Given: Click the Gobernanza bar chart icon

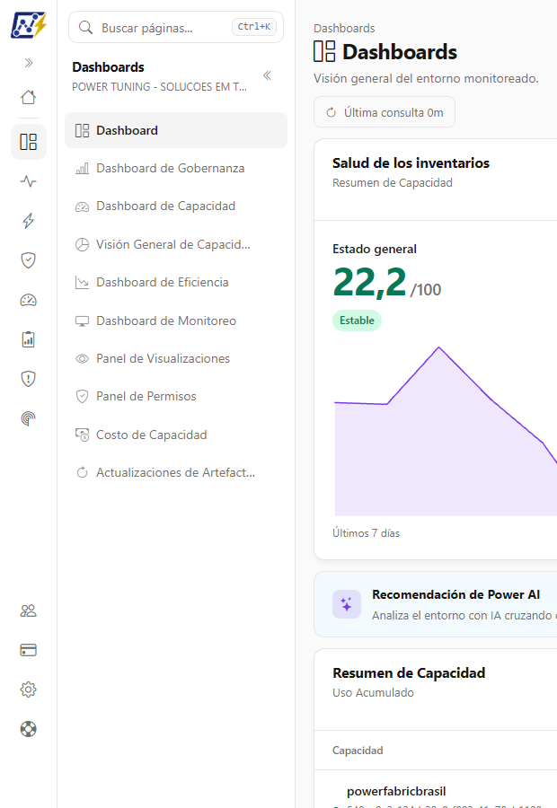Looking at the screenshot, I should pos(82,169).
